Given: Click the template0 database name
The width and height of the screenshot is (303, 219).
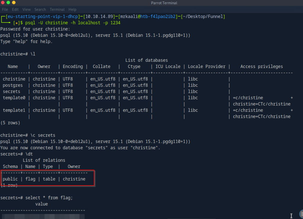Looking at the screenshot, I should click(x=14, y=98).
